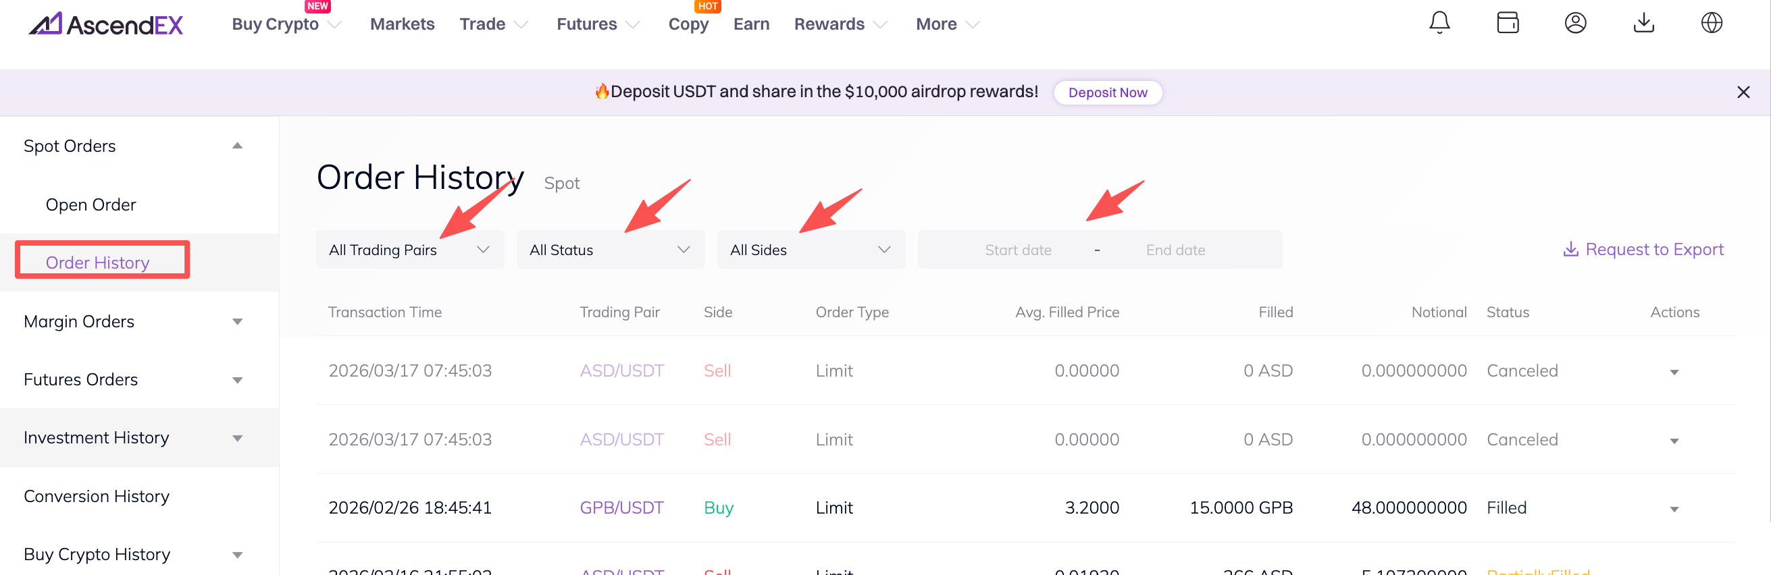Collapse the Spot Orders sidebar section
The width and height of the screenshot is (1771, 575).
[x=237, y=146]
